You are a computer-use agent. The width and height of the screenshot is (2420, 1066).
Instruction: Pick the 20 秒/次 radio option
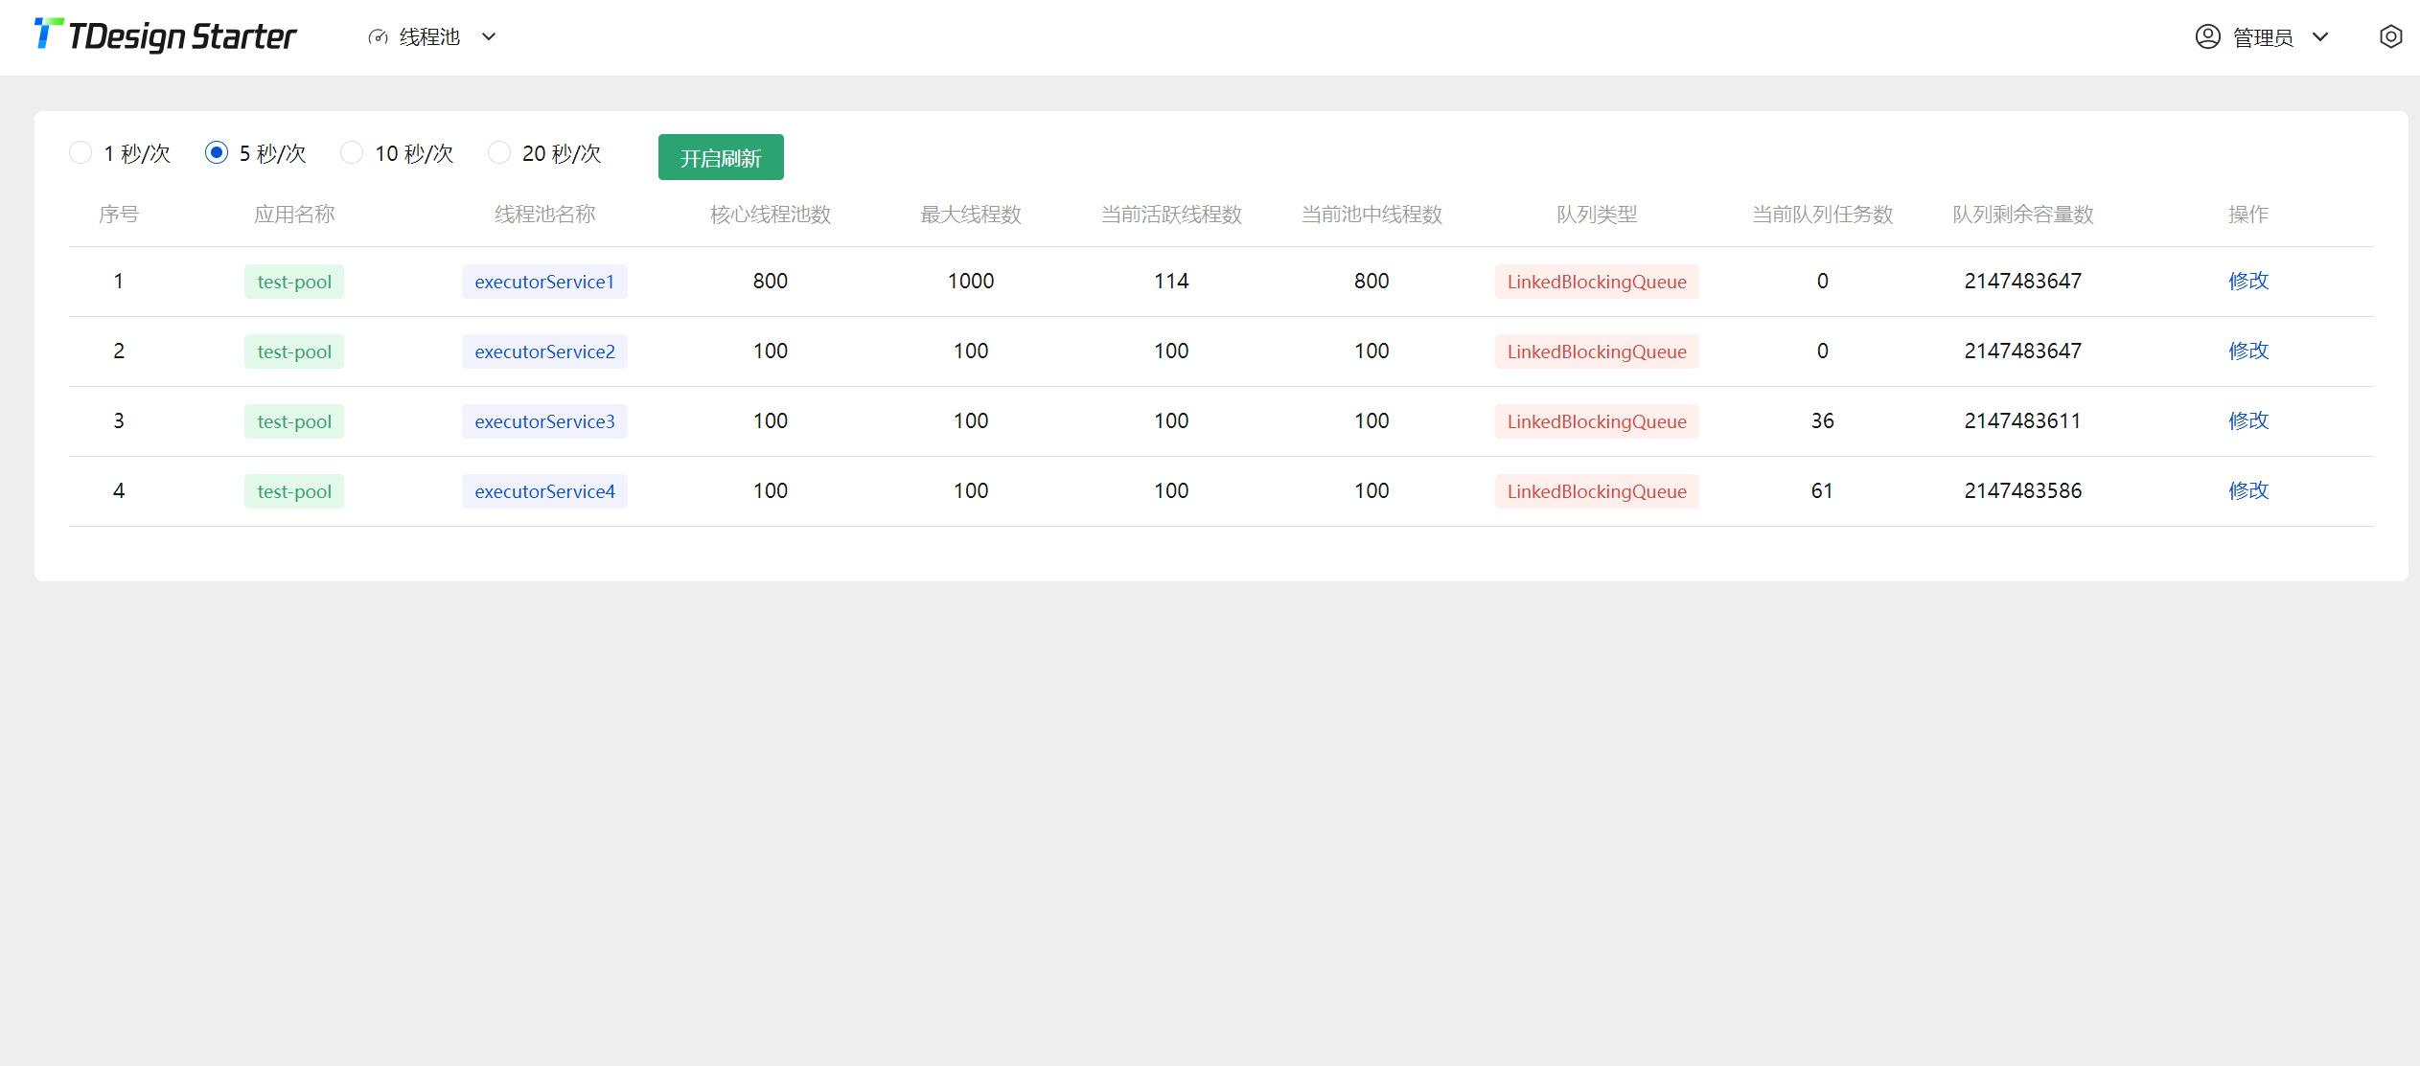pyautogui.click(x=499, y=153)
